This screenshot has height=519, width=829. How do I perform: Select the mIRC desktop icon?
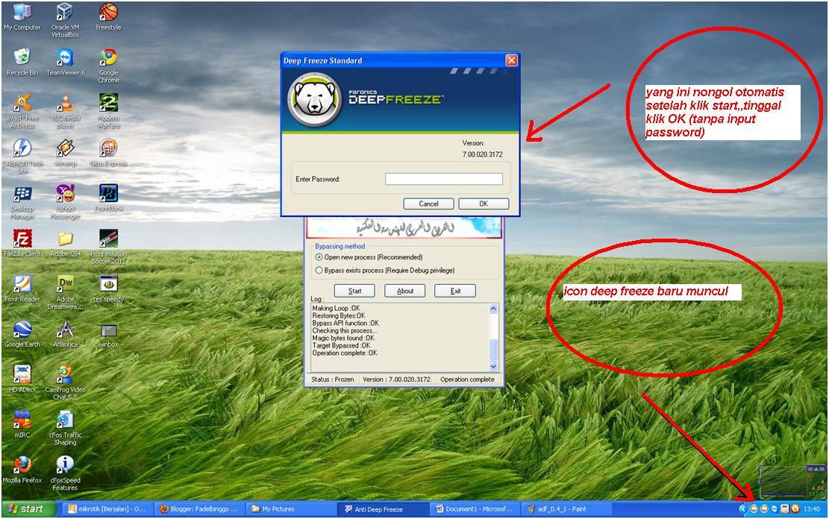[x=22, y=424]
